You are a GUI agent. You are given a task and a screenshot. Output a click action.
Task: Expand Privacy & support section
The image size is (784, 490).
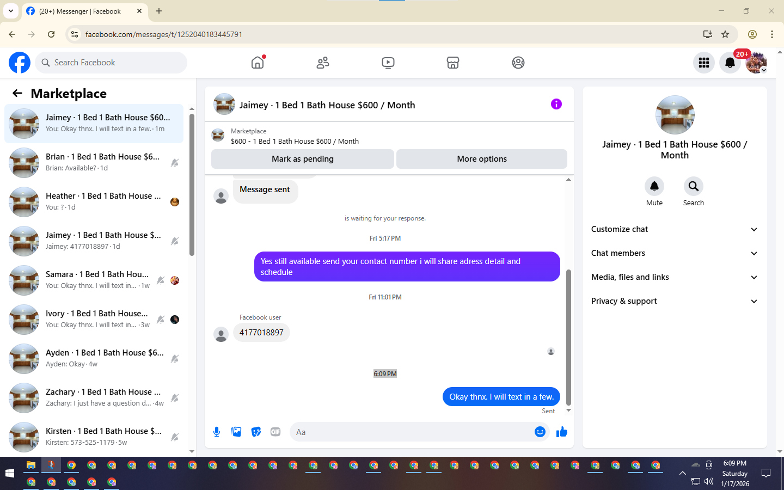pyautogui.click(x=675, y=301)
